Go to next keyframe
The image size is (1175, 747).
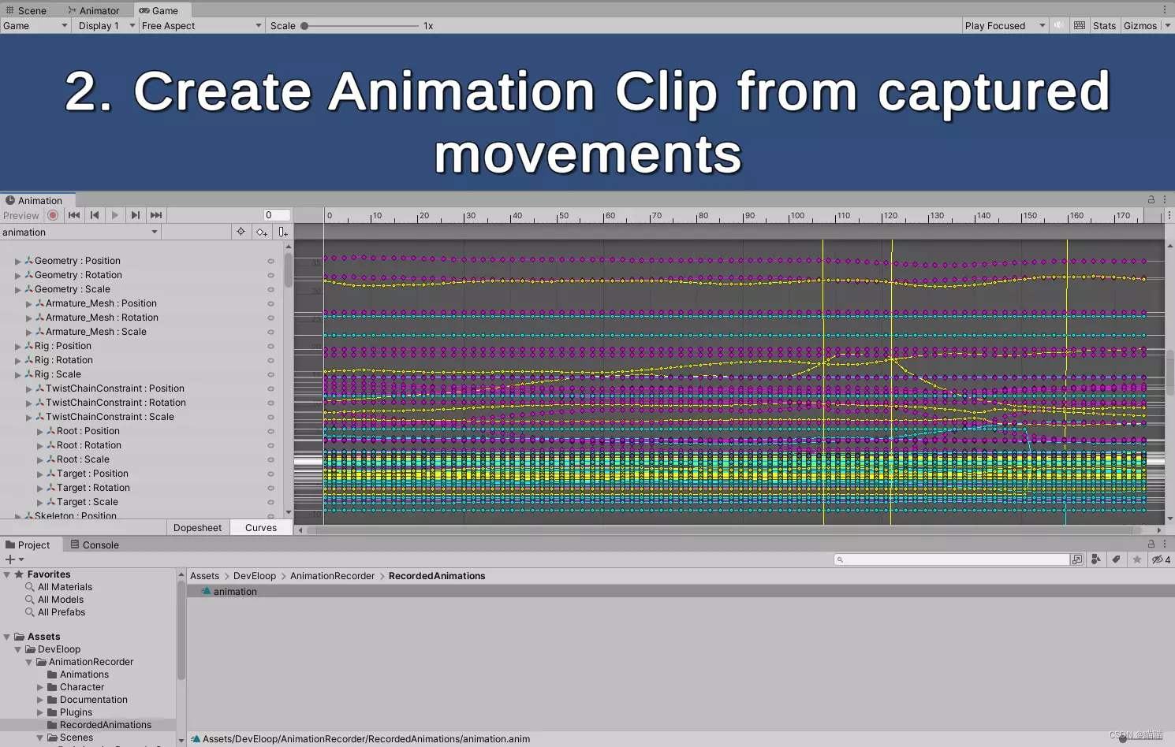click(136, 215)
